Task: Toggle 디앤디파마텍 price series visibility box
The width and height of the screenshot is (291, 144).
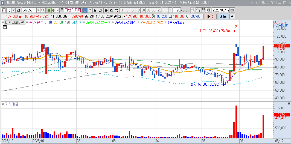Action: tap(3, 22)
